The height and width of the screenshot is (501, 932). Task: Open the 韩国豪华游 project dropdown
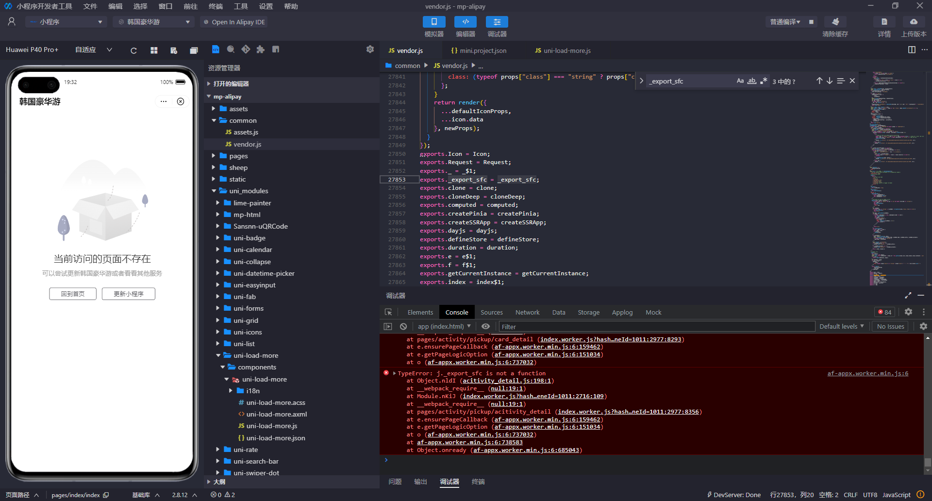pos(154,22)
